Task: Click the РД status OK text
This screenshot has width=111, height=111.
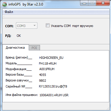Action: point(19,36)
